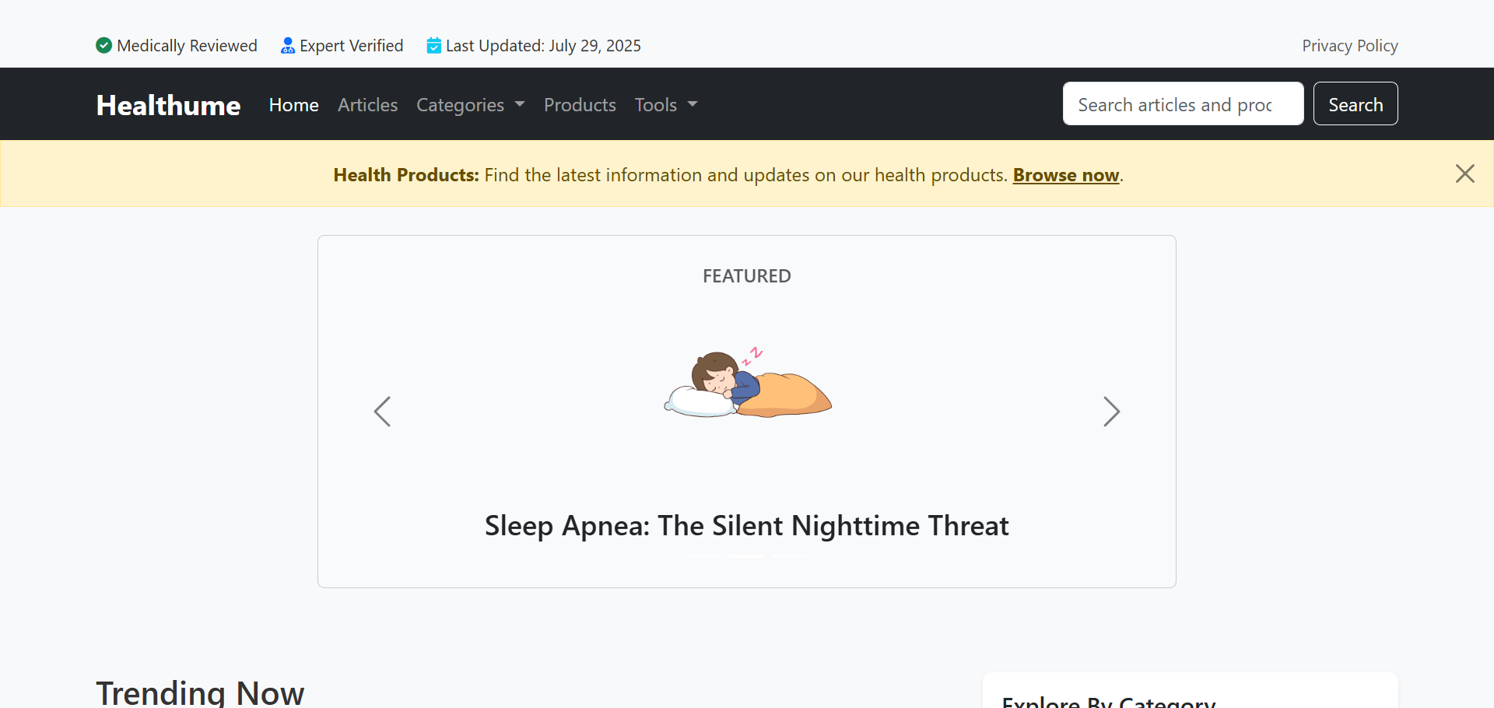
Task: Click the Medically Reviewed checkmark icon
Action: [103, 45]
